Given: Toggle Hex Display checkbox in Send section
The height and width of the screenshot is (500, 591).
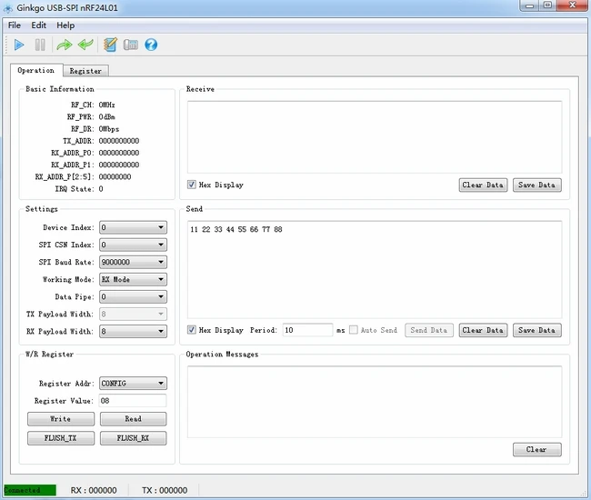Looking at the screenshot, I should 192,330.
